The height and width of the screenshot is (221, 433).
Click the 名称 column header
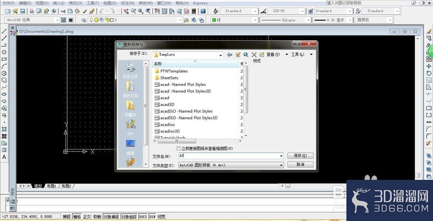195,64
